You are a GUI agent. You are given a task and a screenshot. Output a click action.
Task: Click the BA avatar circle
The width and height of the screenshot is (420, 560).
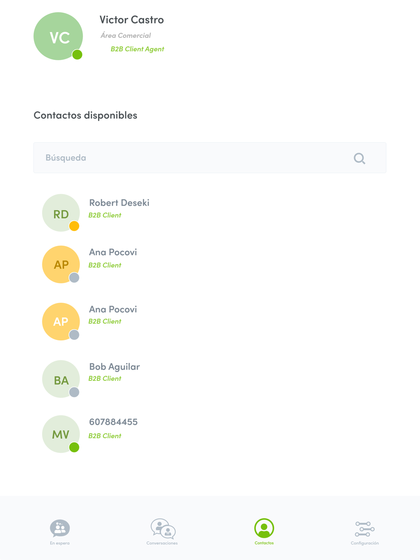click(x=60, y=379)
